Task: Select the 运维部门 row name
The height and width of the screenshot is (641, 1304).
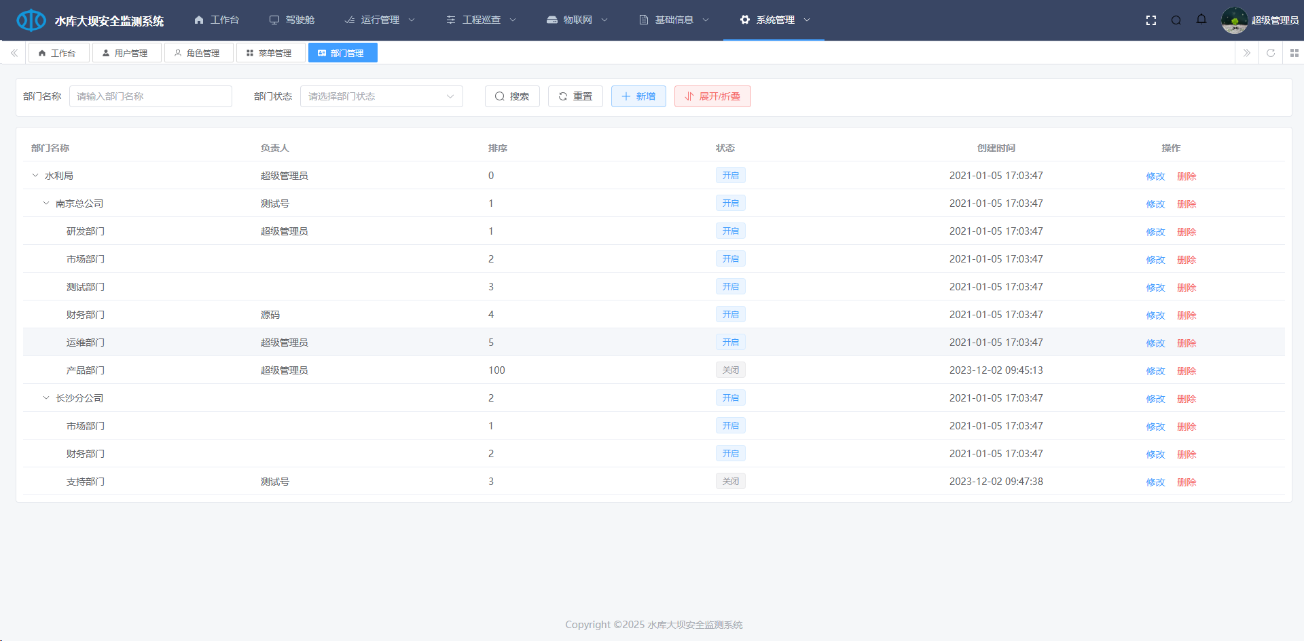Action: [x=86, y=343]
